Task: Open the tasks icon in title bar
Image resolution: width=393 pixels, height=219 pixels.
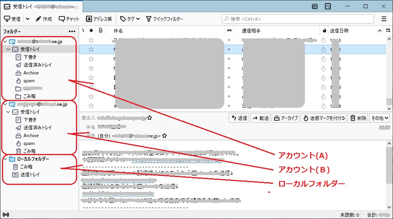Action: tap(328, 6)
